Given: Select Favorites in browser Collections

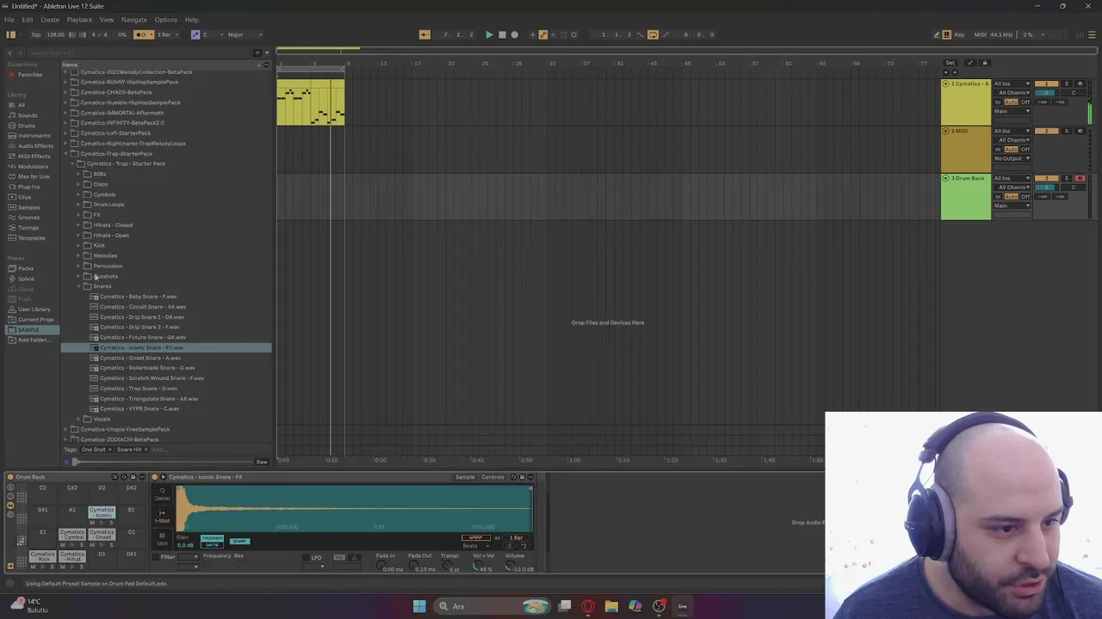Looking at the screenshot, I should [x=29, y=75].
